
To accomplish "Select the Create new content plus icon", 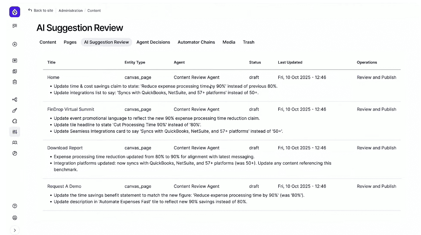I will click(14, 44).
